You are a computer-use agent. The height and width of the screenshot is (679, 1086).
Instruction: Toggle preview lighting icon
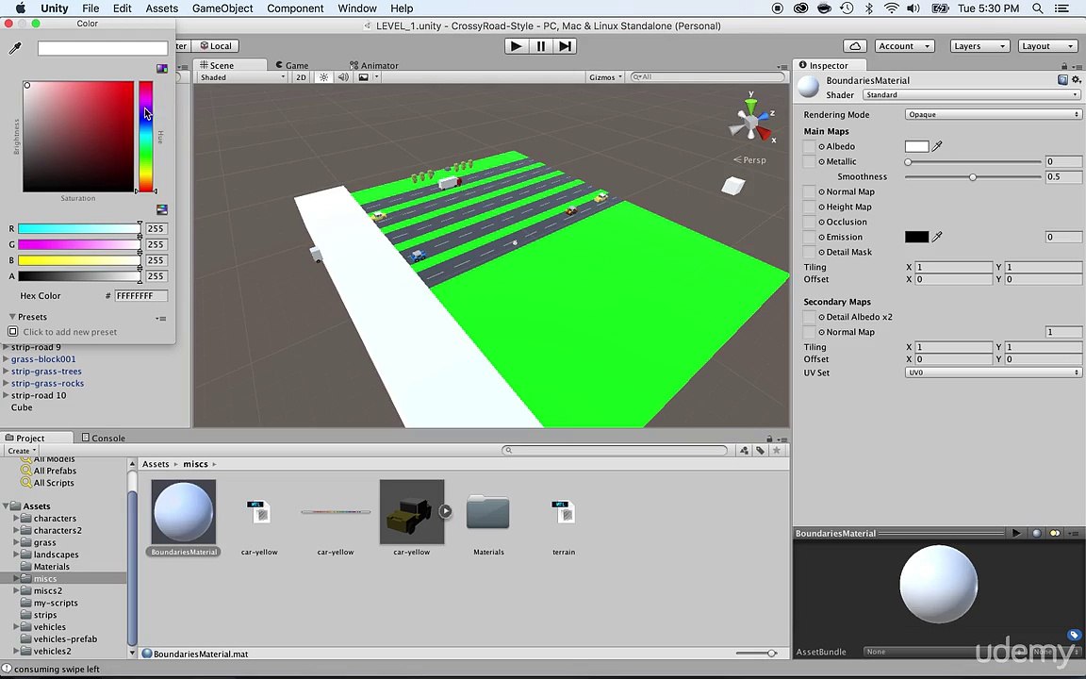pos(1055,533)
